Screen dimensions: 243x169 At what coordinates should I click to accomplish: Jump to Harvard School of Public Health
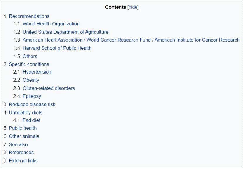(57, 48)
